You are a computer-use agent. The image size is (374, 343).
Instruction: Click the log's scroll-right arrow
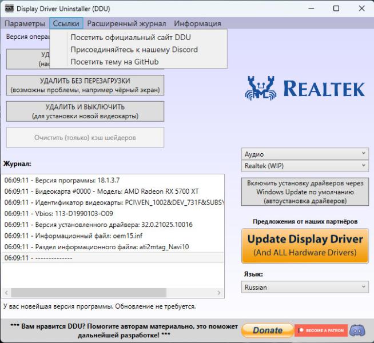point(219,293)
